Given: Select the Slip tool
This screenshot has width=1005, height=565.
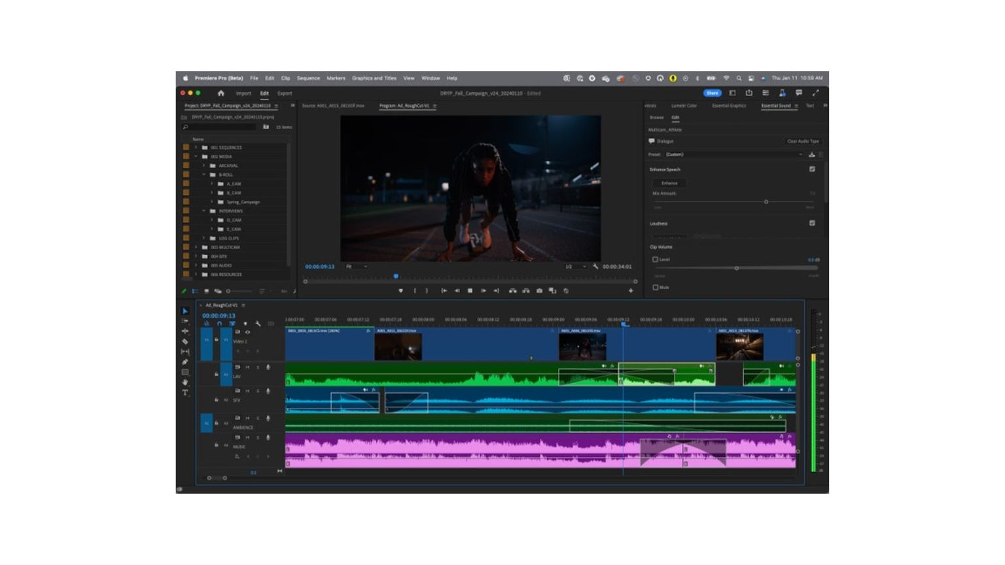Looking at the screenshot, I should [185, 351].
